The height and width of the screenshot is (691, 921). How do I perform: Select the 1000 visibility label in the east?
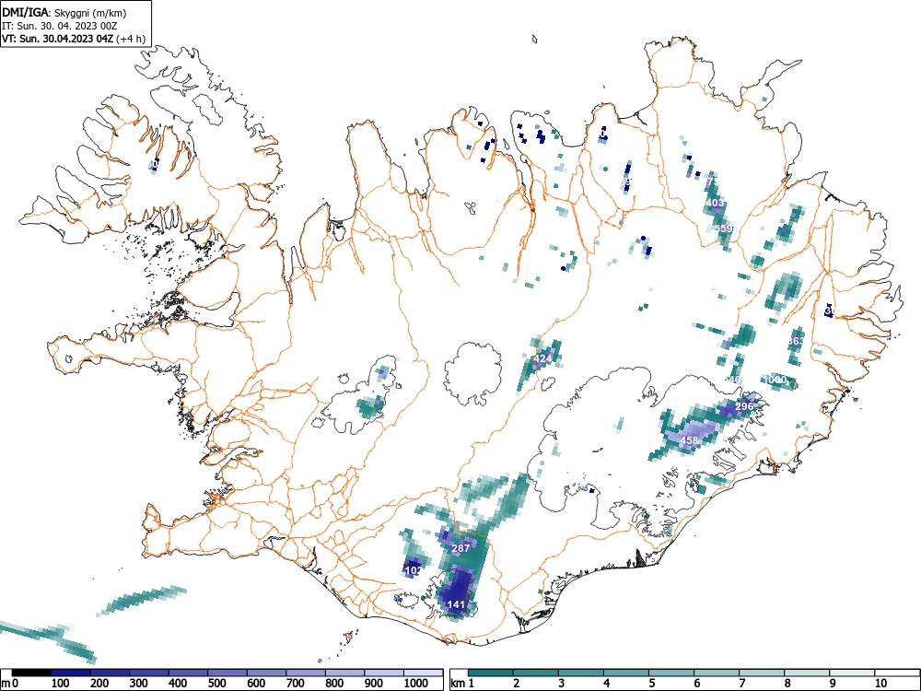(775, 381)
